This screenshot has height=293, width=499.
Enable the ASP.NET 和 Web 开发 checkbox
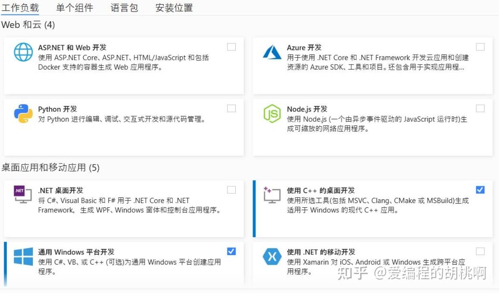pyautogui.click(x=231, y=47)
